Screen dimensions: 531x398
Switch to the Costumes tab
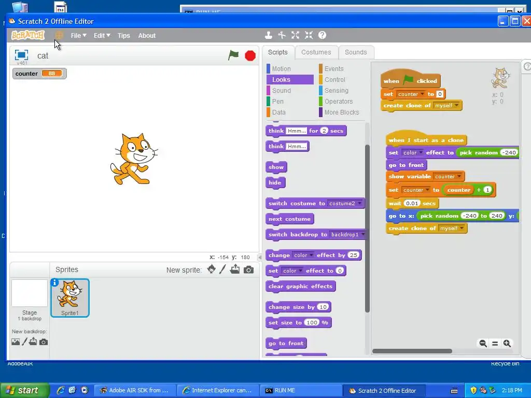(316, 52)
